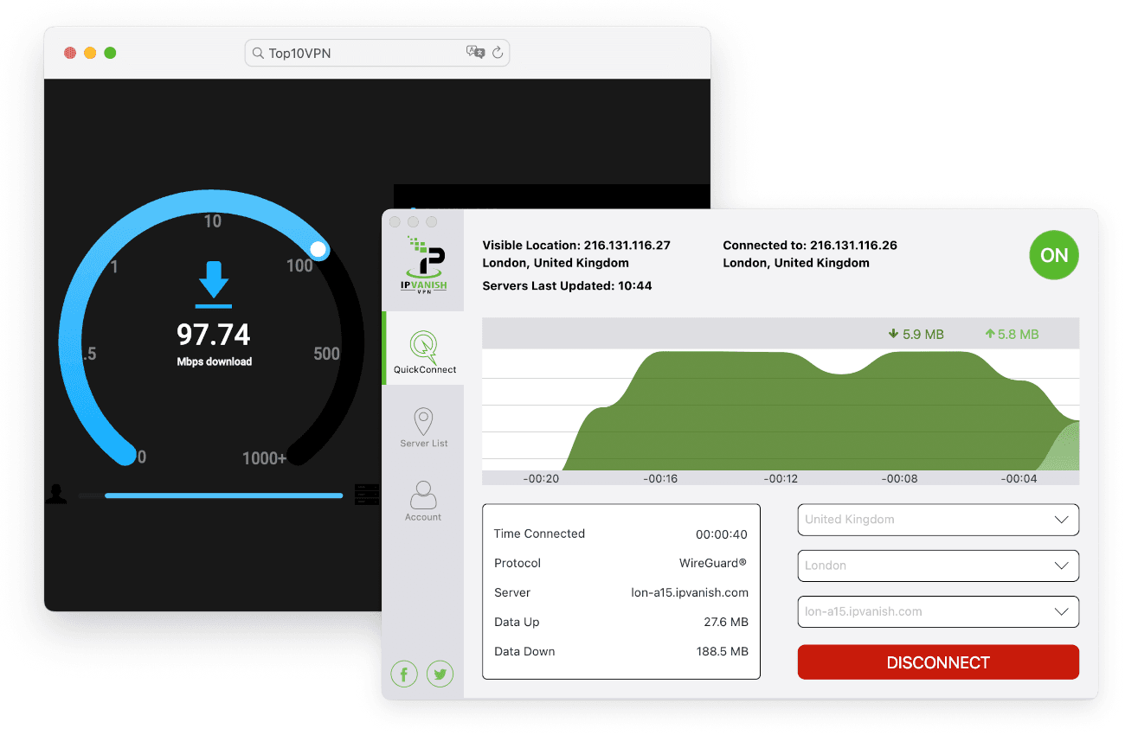Open IPVanish's Facebook page
The image size is (1125, 735).
(x=403, y=674)
